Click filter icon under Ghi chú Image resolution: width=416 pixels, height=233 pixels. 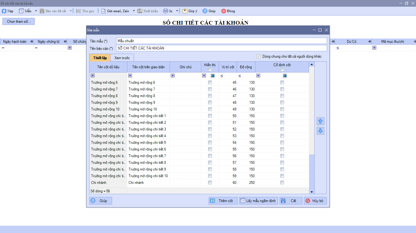point(173,76)
